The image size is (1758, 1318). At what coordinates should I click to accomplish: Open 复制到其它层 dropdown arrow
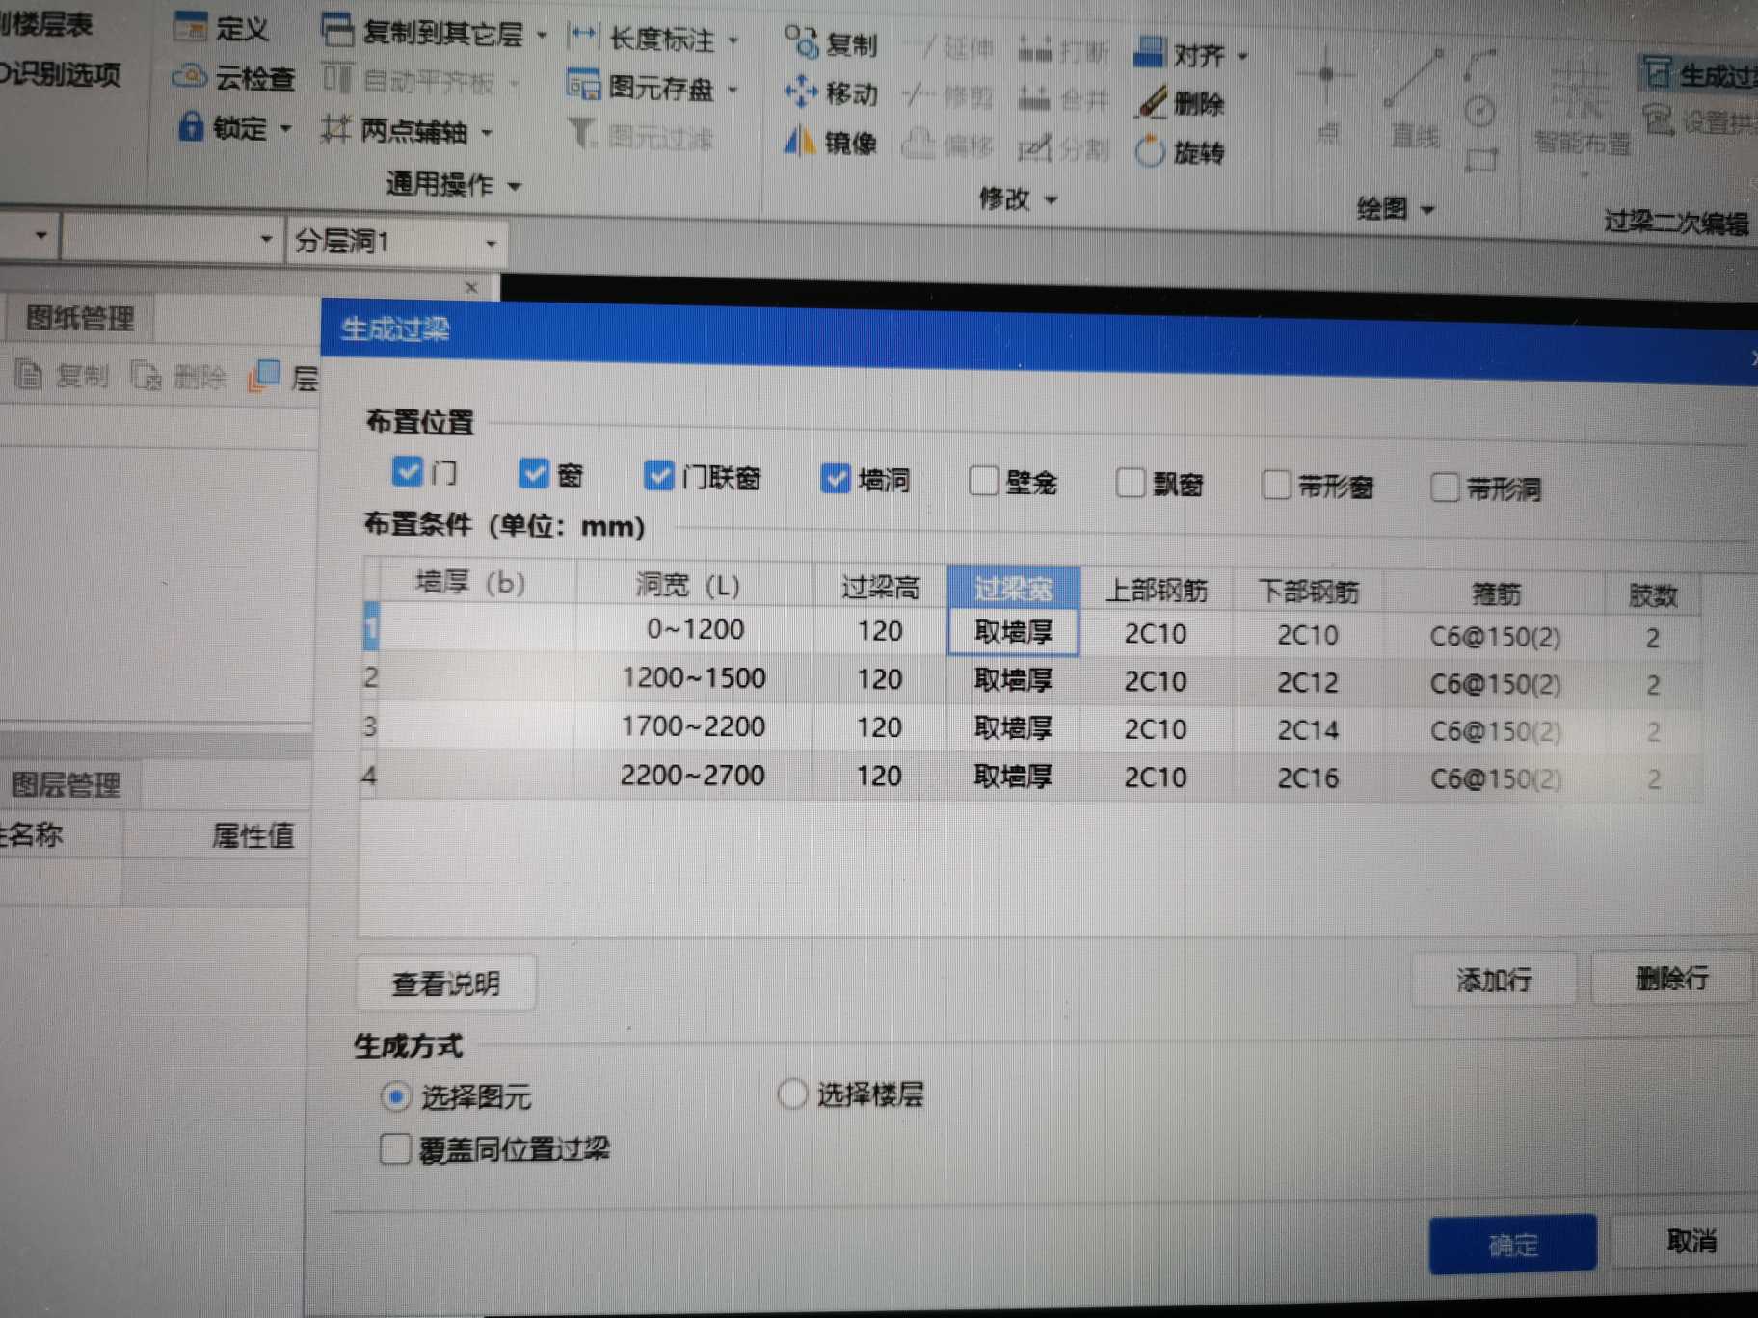542,36
